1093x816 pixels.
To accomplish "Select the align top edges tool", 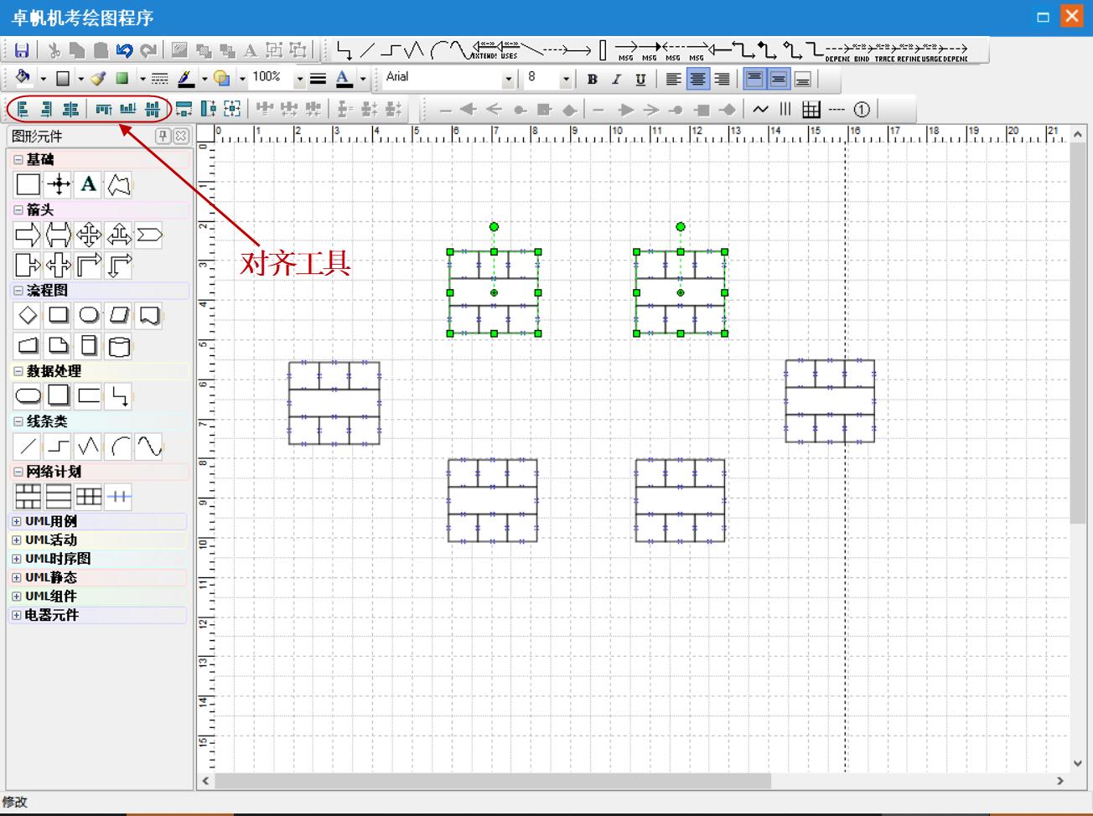I will (x=104, y=109).
